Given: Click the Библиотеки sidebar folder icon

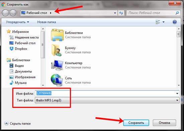Looking at the screenshot, I should pos(9,60).
